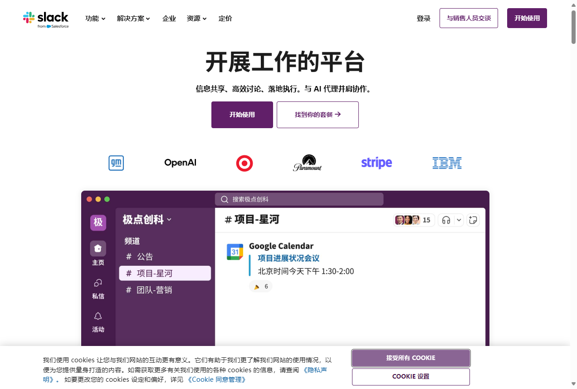Go to the 定价 pricing page
Screen dimensions: 577x389
pyautogui.click(x=225, y=19)
